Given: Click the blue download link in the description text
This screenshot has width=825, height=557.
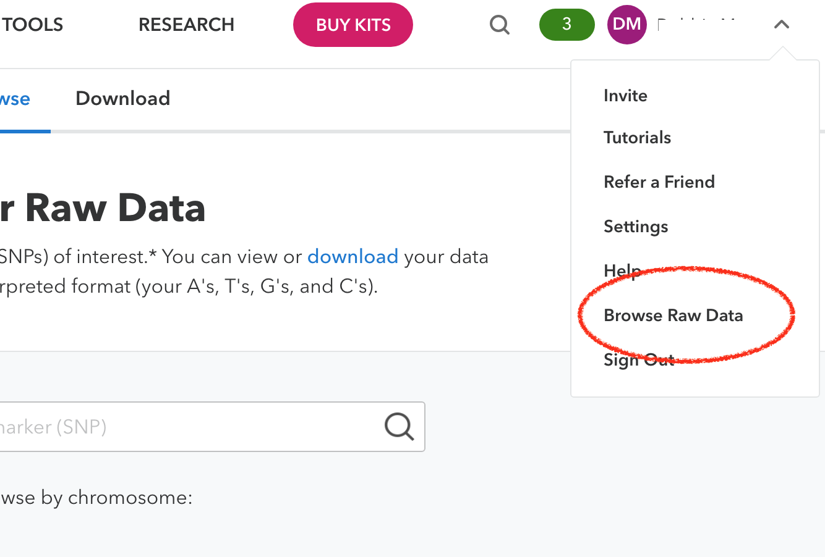Looking at the screenshot, I should (x=353, y=256).
